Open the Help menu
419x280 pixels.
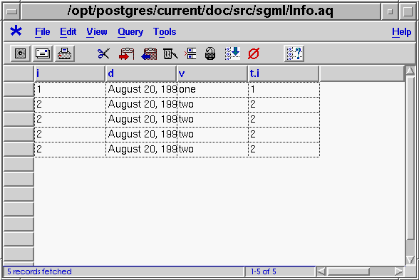pyautogui.click(x=401, y=32)
